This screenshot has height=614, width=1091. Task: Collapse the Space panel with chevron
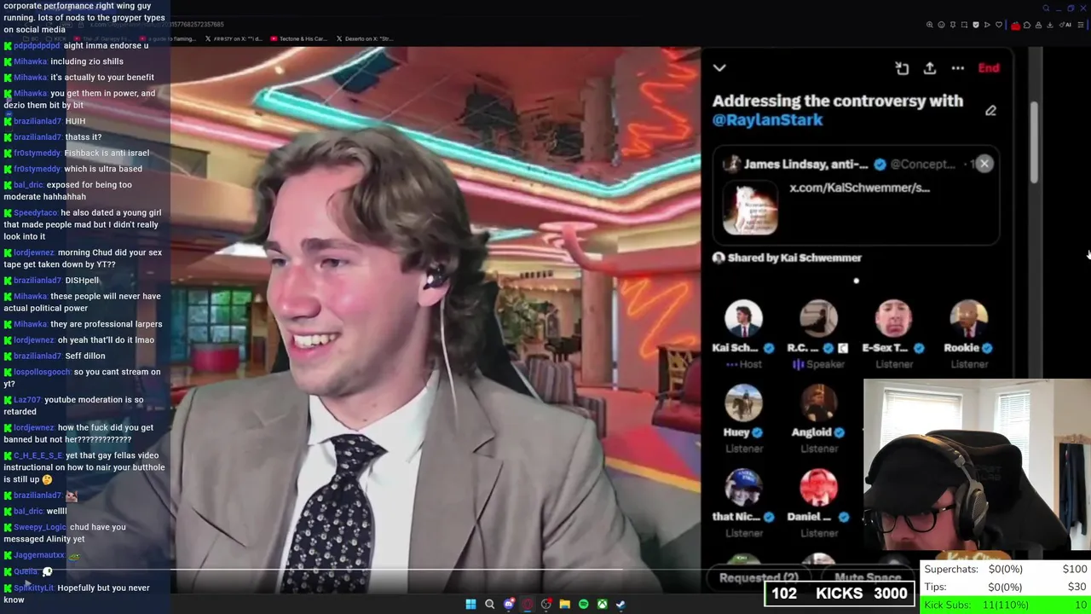(x=719, y=67)
